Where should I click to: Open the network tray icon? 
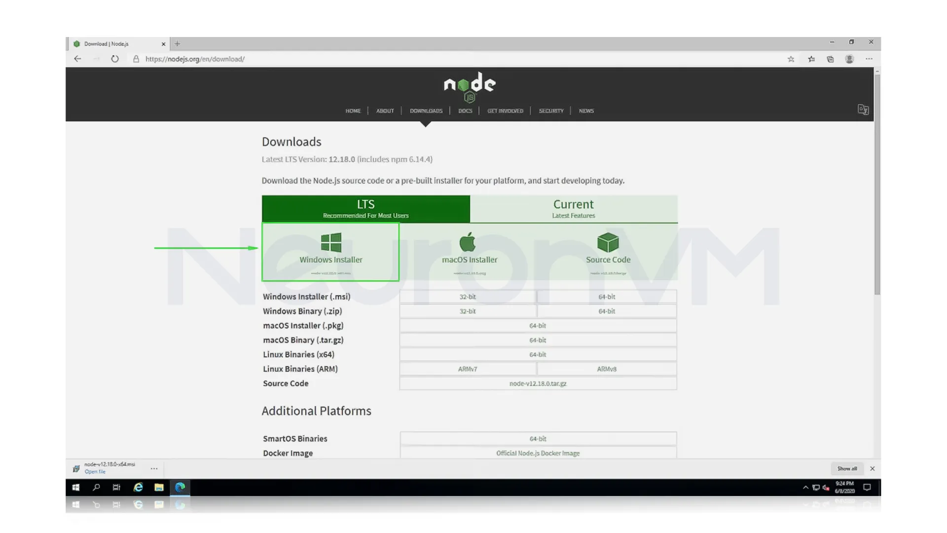[x=816, y=488]
